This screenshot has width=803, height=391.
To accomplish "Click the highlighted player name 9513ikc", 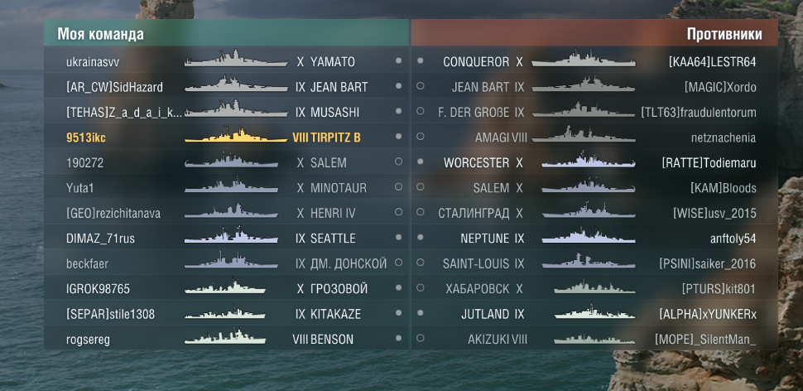I will point(84,138).
